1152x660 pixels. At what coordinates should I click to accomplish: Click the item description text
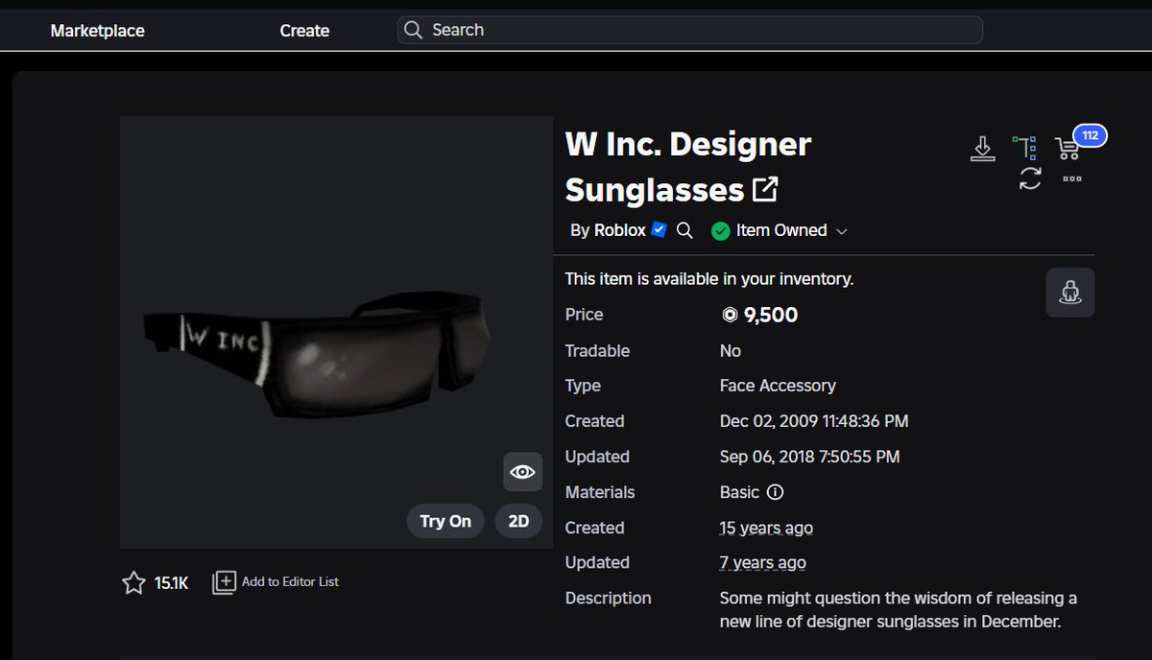point(899,609)
